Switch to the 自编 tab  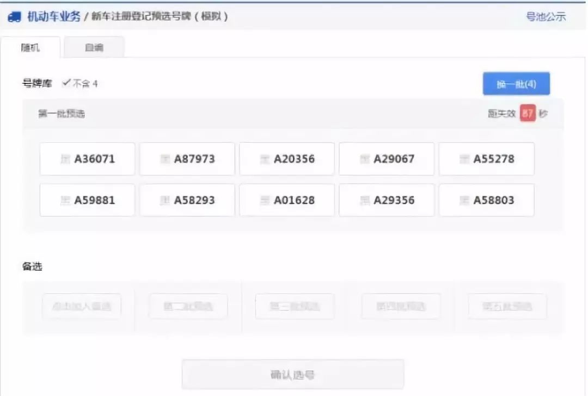click(94, 47)
